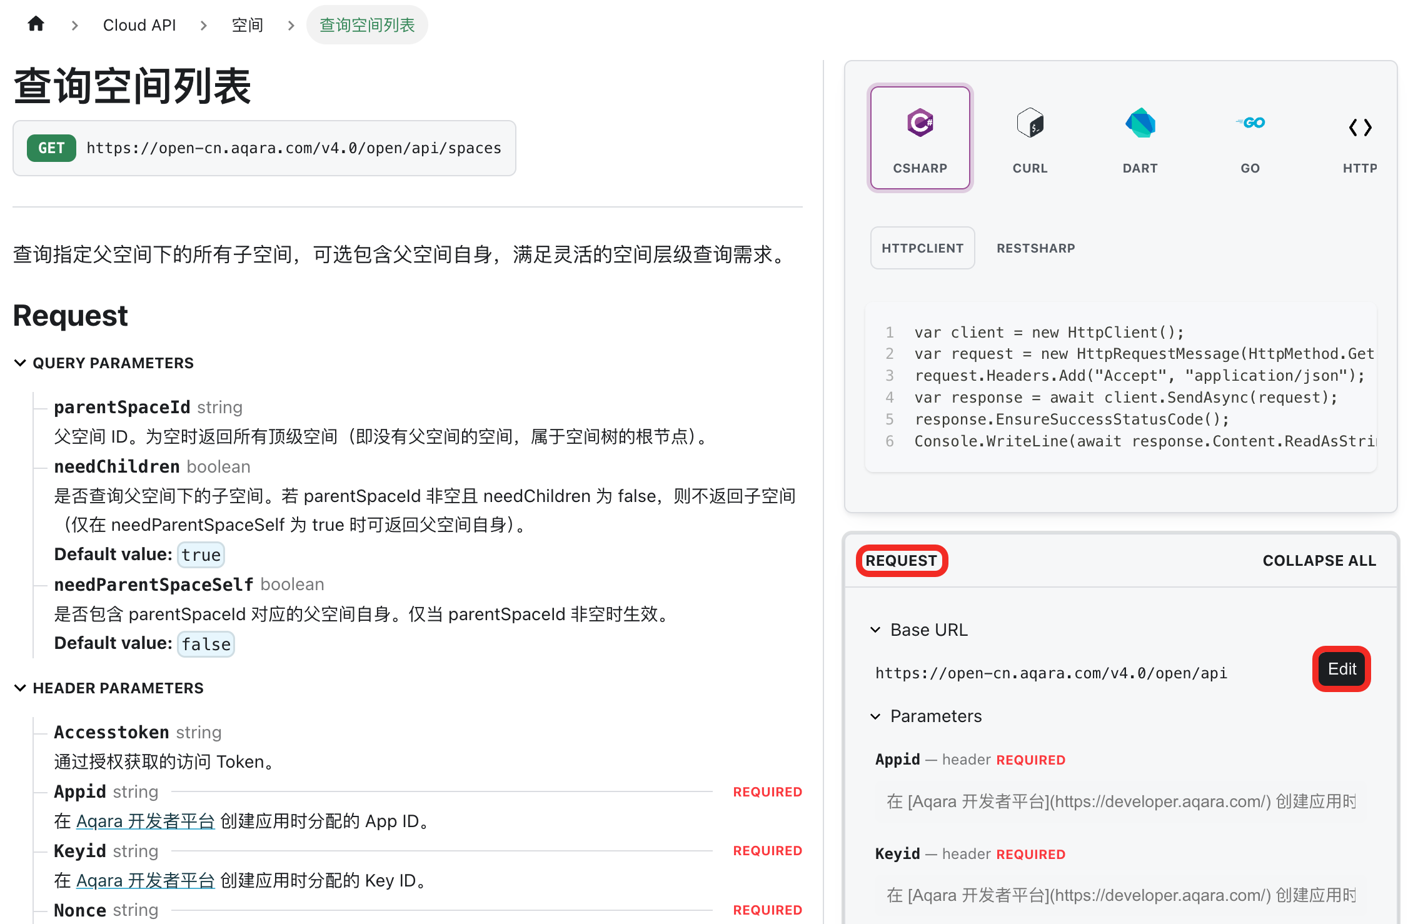
Task: Click COLLAPSE ALL in request panel
Action: coord(1319,561)
